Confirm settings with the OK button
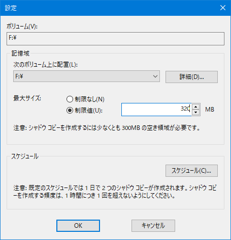Image resolution: width=231 pixels, height=240 pixels. pos(78,226)
